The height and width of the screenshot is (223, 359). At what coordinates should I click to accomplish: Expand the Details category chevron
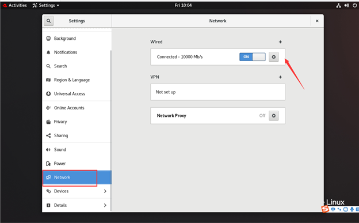[x=105, y=205]
